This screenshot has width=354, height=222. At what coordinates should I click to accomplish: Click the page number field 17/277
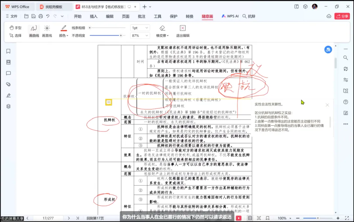[x=48, y=218]
